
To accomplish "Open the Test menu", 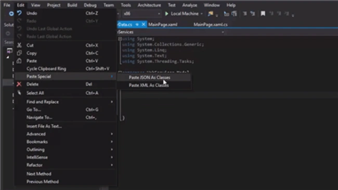I will [172, 5].
